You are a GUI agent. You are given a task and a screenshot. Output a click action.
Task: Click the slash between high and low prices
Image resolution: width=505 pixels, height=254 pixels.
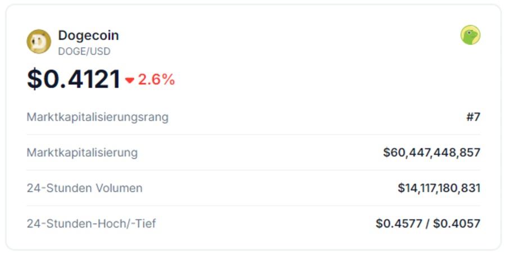[x=427, y=224]
